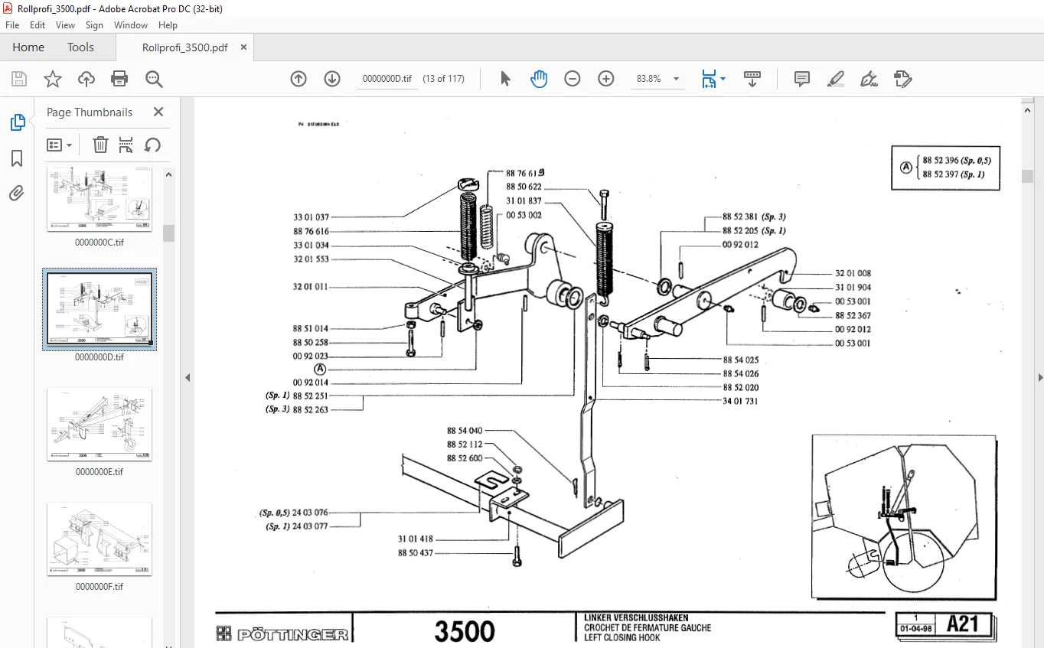Show Page Thumbnails navigation pane icon
Image resolution: width=1044 pixels, height=648 pixels.
(17, 122)
